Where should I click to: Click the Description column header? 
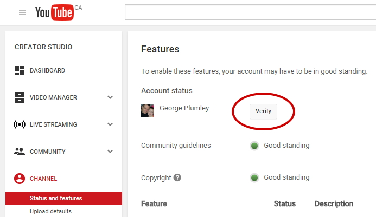[334, 203]
